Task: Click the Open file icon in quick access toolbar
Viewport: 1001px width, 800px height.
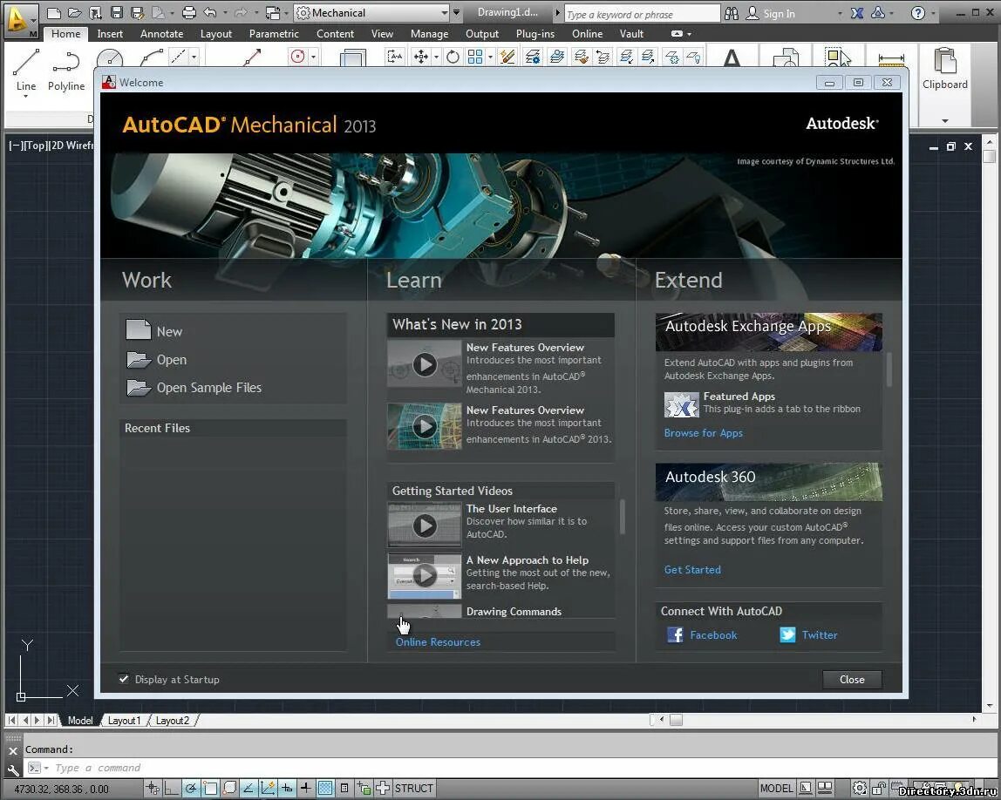Action: pos(75,13)
